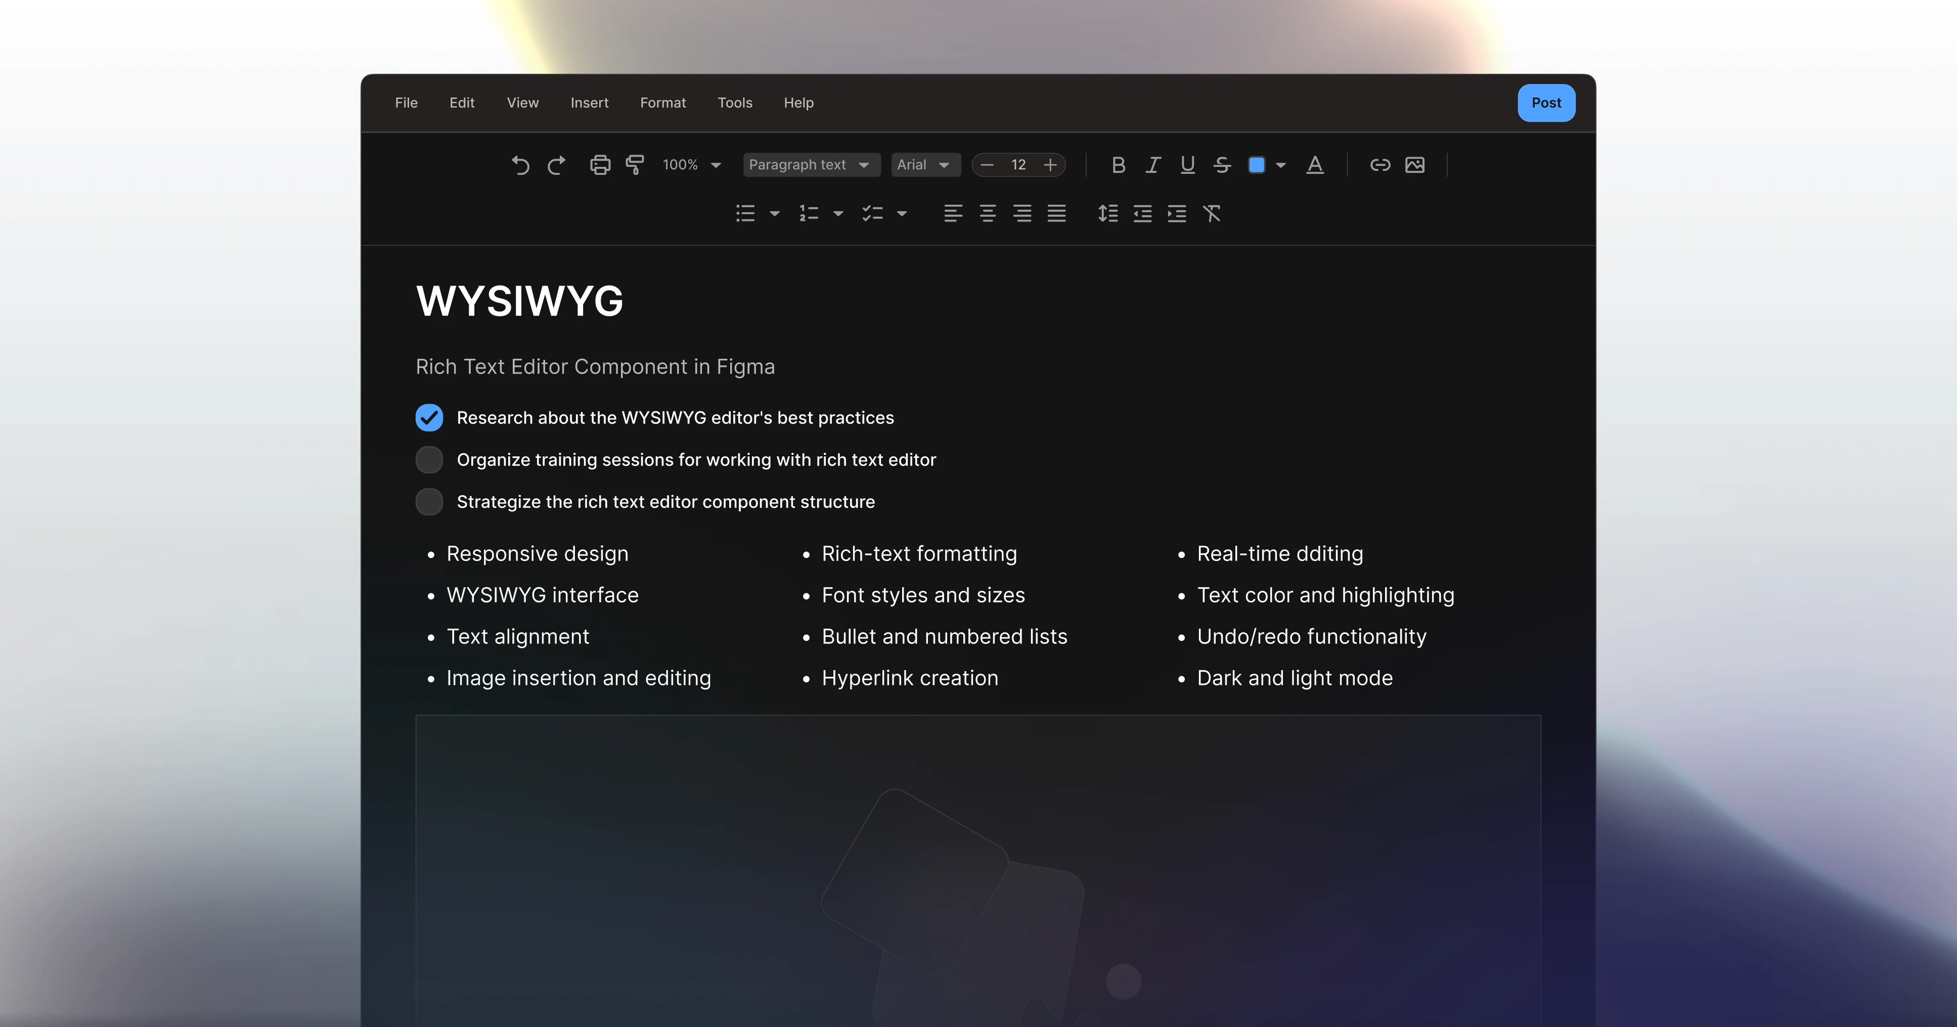1957x1027 pixels.
Task: Decrease indent
Action: click(1143, 213)
